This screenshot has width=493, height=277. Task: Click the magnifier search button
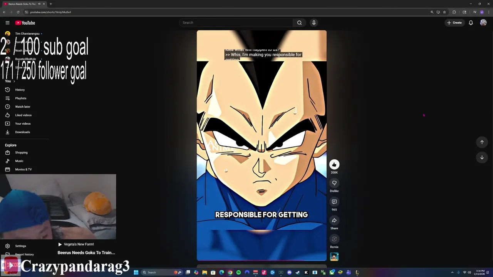[x=299, y=23]
